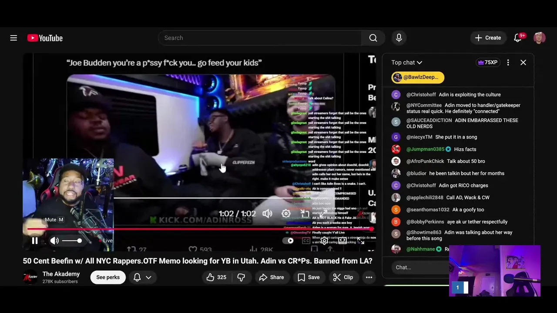This screenshot has width=557, height=313.
Task: Adjust the player volume slider
Action: tap(72, 240)
